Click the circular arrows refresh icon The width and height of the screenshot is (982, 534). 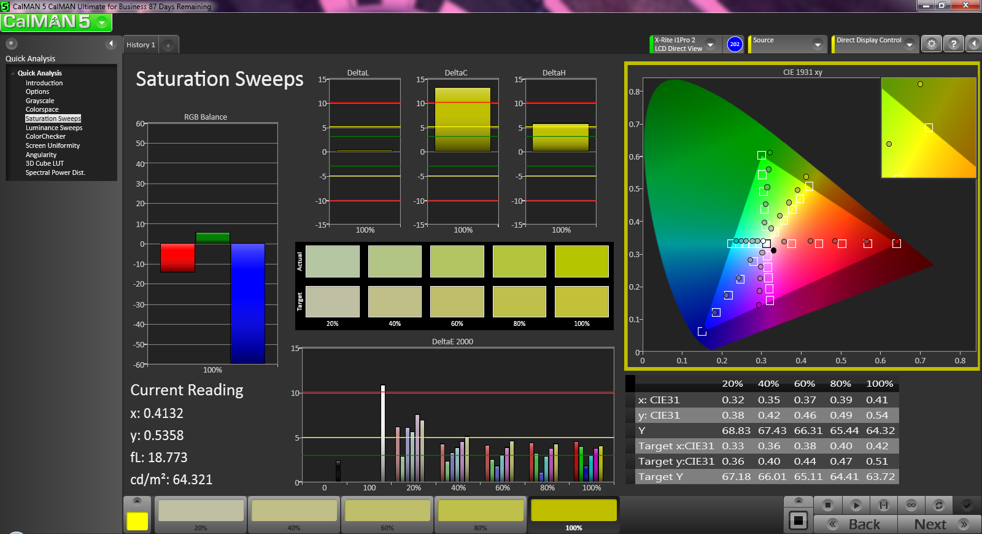coord(938,505)
